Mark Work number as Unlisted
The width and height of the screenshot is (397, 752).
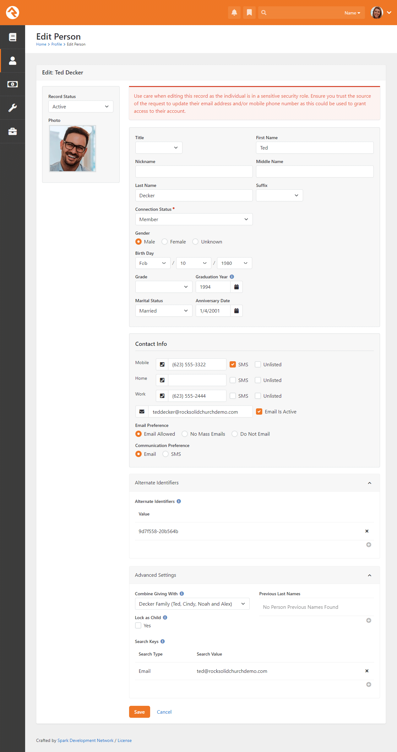(x=258, y=396)
